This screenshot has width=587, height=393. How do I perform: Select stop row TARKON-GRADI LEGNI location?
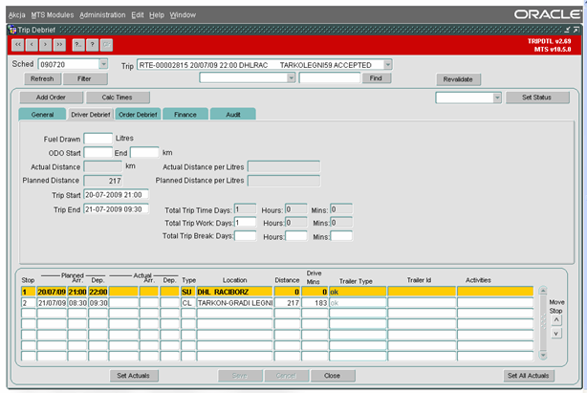(x=235, y=303)
